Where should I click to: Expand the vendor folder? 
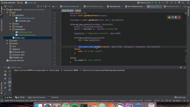click(x=7, y=43)
